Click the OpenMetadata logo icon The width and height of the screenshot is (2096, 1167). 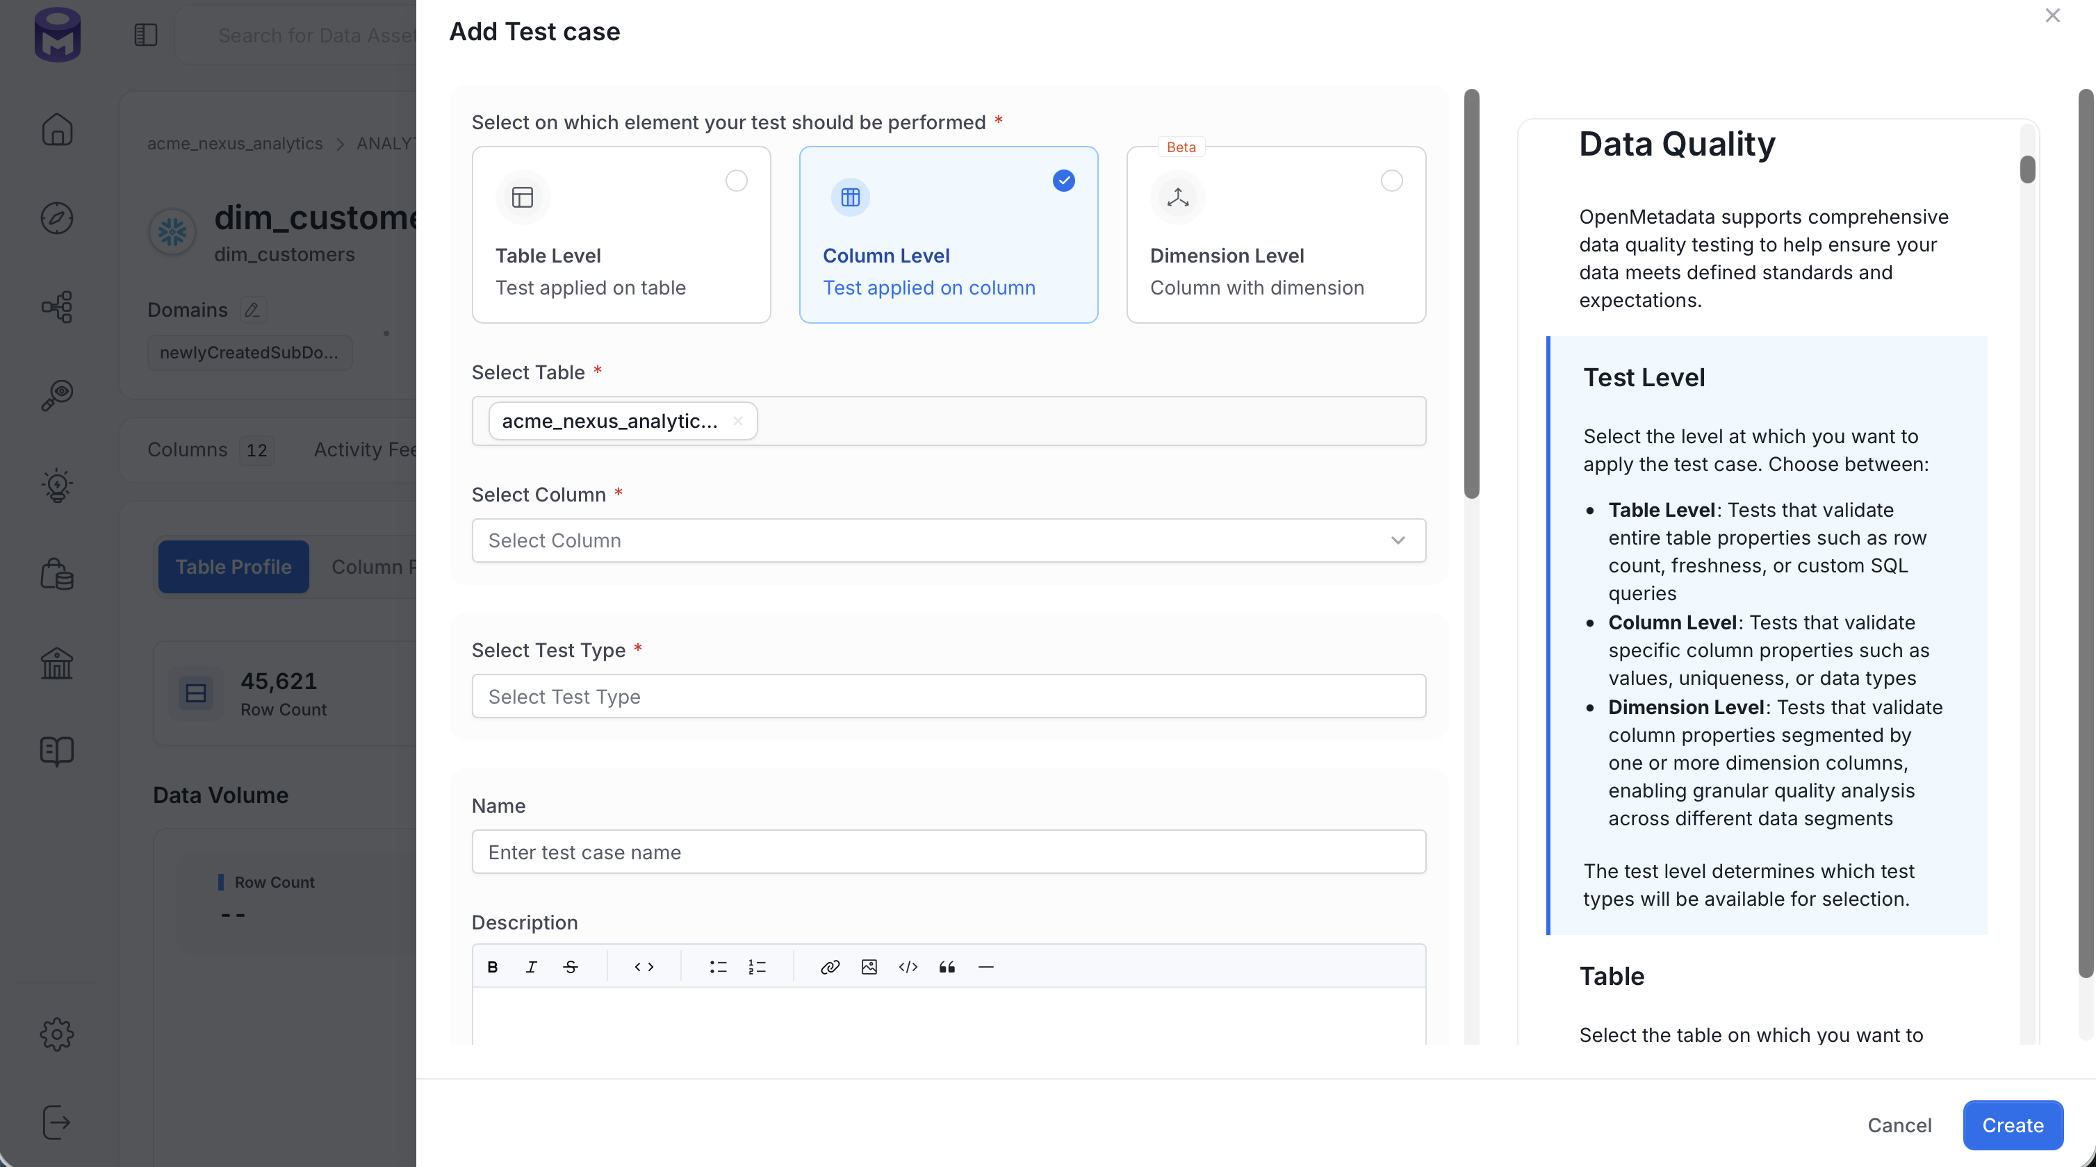[57, 35]
